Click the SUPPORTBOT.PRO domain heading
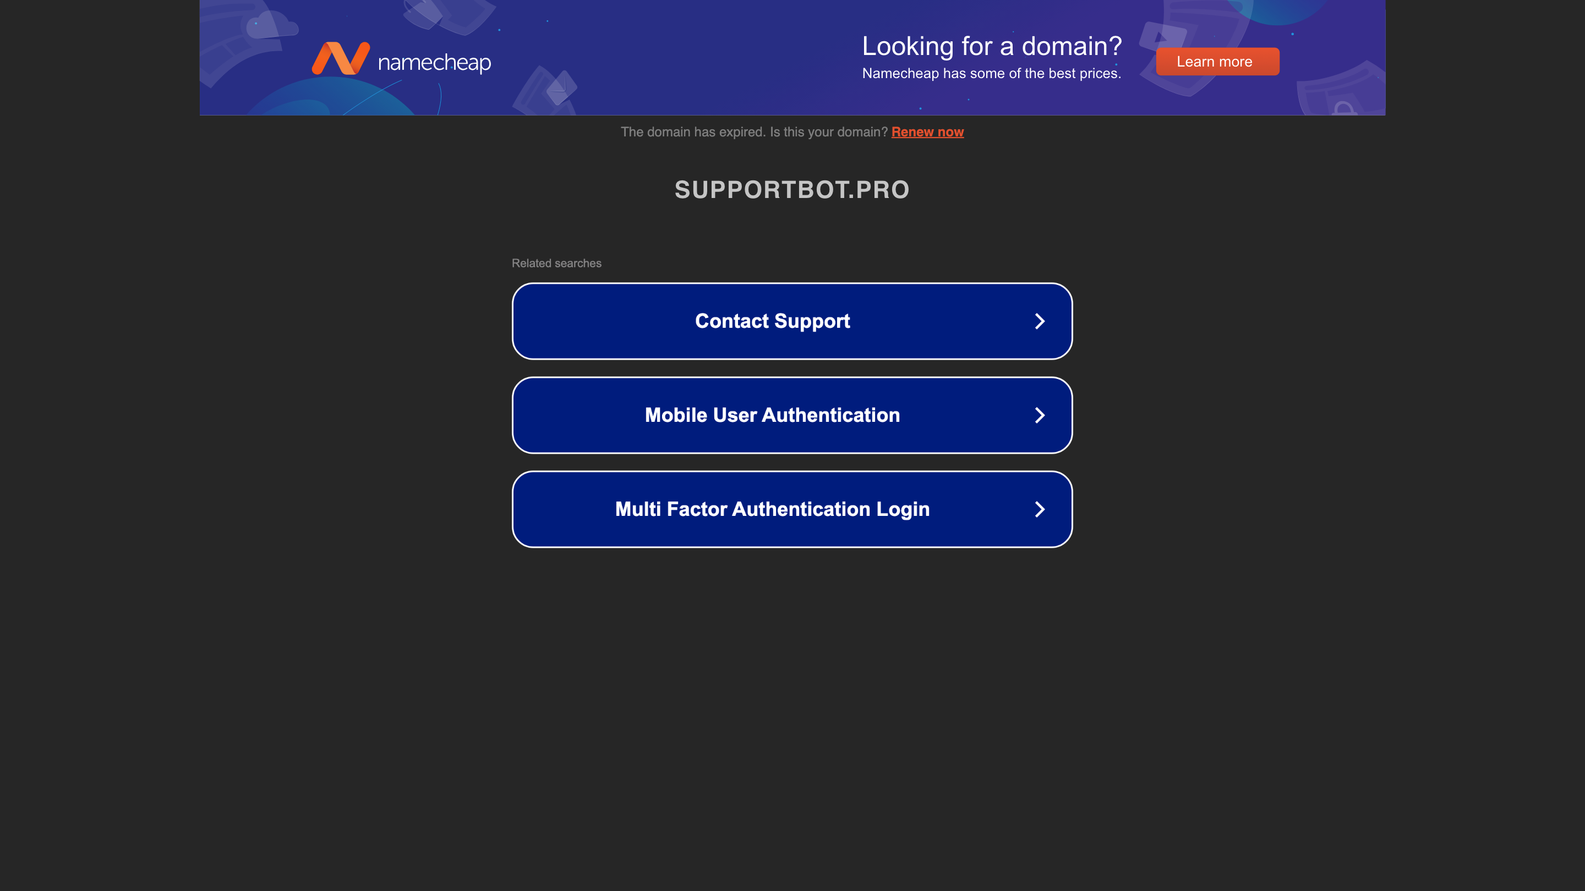 (x=792, y=189)
